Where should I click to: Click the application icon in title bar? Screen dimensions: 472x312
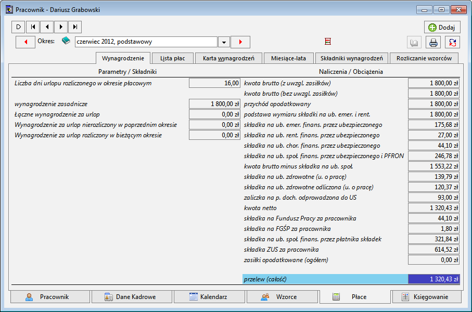click(9, 10)
